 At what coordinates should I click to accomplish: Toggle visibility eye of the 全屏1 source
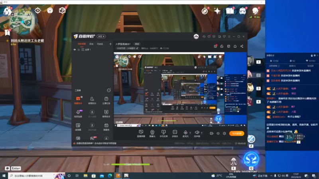[x=75, y=49]
